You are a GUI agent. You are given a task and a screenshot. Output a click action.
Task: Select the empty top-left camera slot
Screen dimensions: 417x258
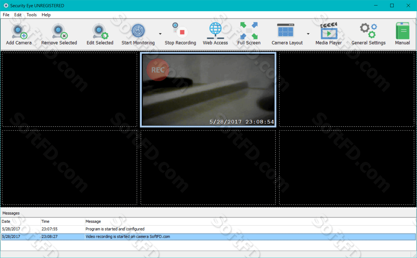69,90
